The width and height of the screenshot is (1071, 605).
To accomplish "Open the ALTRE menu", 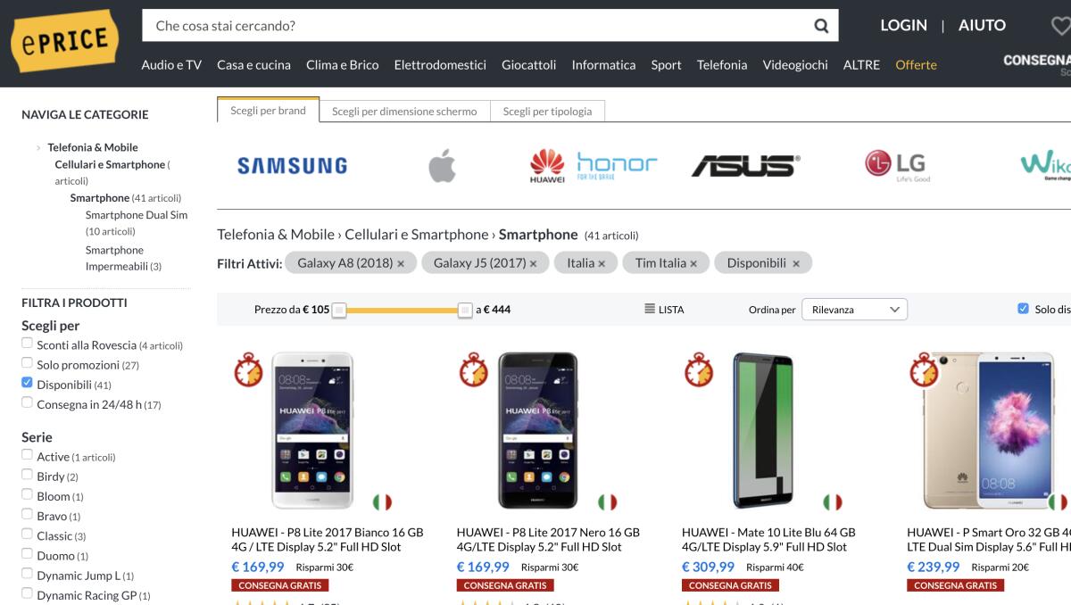I will [860, 64].
